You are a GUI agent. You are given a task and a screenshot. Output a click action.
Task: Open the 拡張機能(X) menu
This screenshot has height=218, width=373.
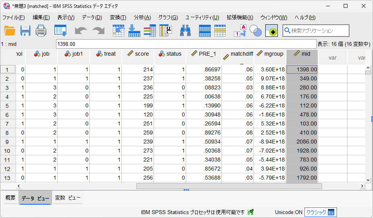[x=240, y=18]
